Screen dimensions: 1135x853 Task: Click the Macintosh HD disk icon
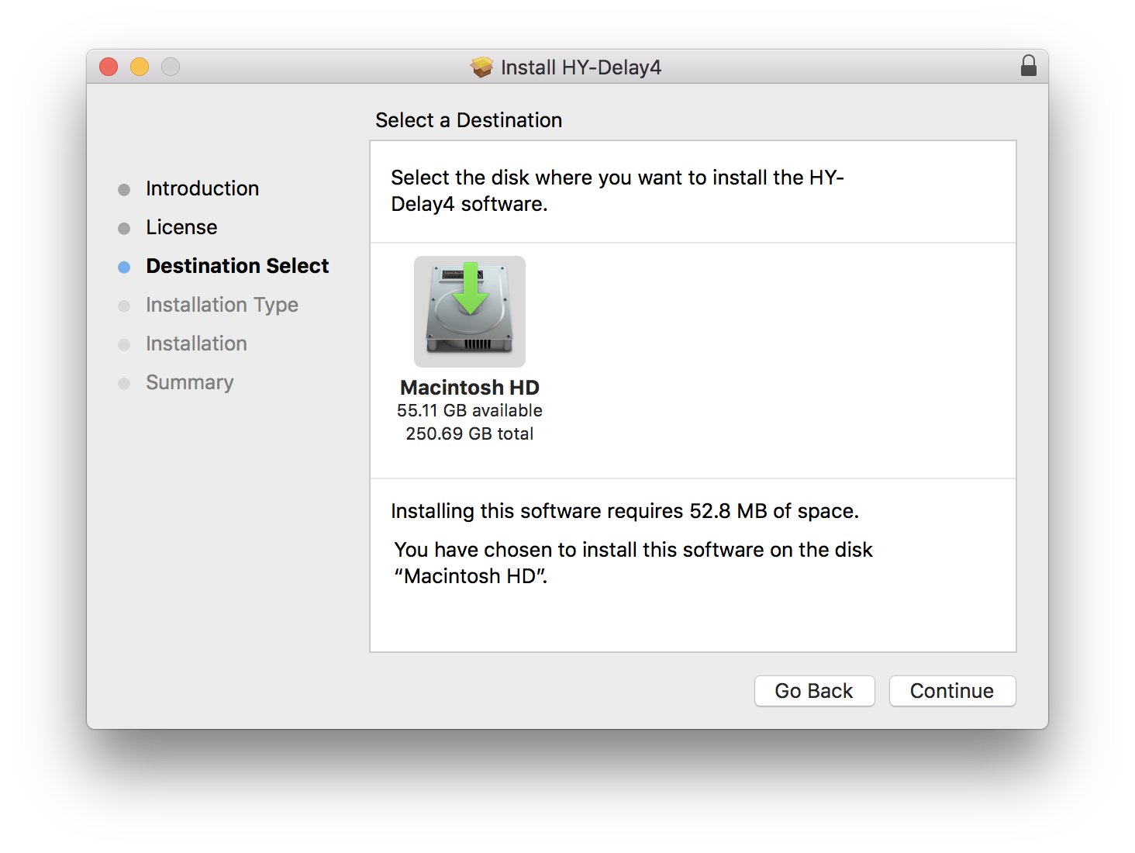click(x=470, y=311)
